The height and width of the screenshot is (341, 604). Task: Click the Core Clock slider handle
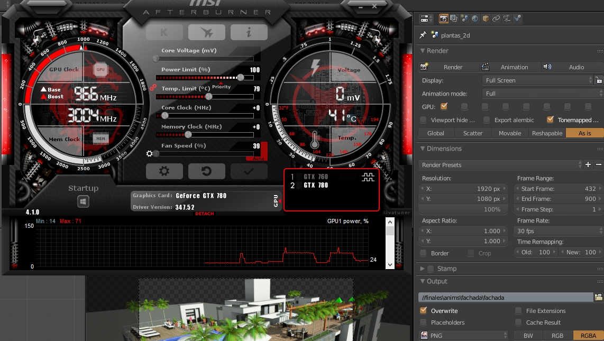(x=165, y=115)
